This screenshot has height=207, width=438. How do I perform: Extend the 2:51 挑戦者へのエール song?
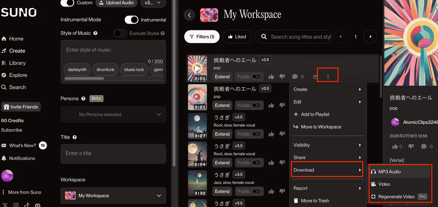point(222,77)
